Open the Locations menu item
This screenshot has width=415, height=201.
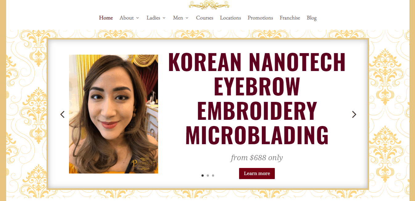point(230,18)
